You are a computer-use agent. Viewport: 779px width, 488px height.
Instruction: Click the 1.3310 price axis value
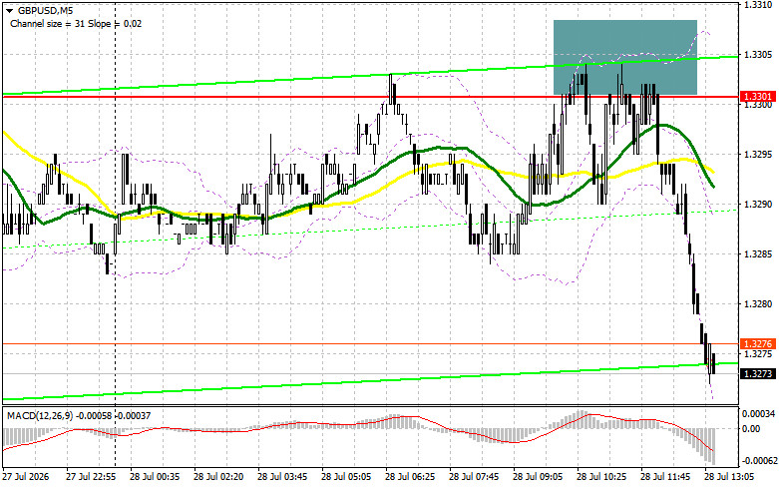point(757,4)
